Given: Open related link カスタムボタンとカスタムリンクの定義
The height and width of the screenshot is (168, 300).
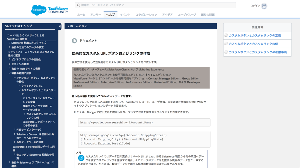Looking at the screenshot, I should point(255,36).
